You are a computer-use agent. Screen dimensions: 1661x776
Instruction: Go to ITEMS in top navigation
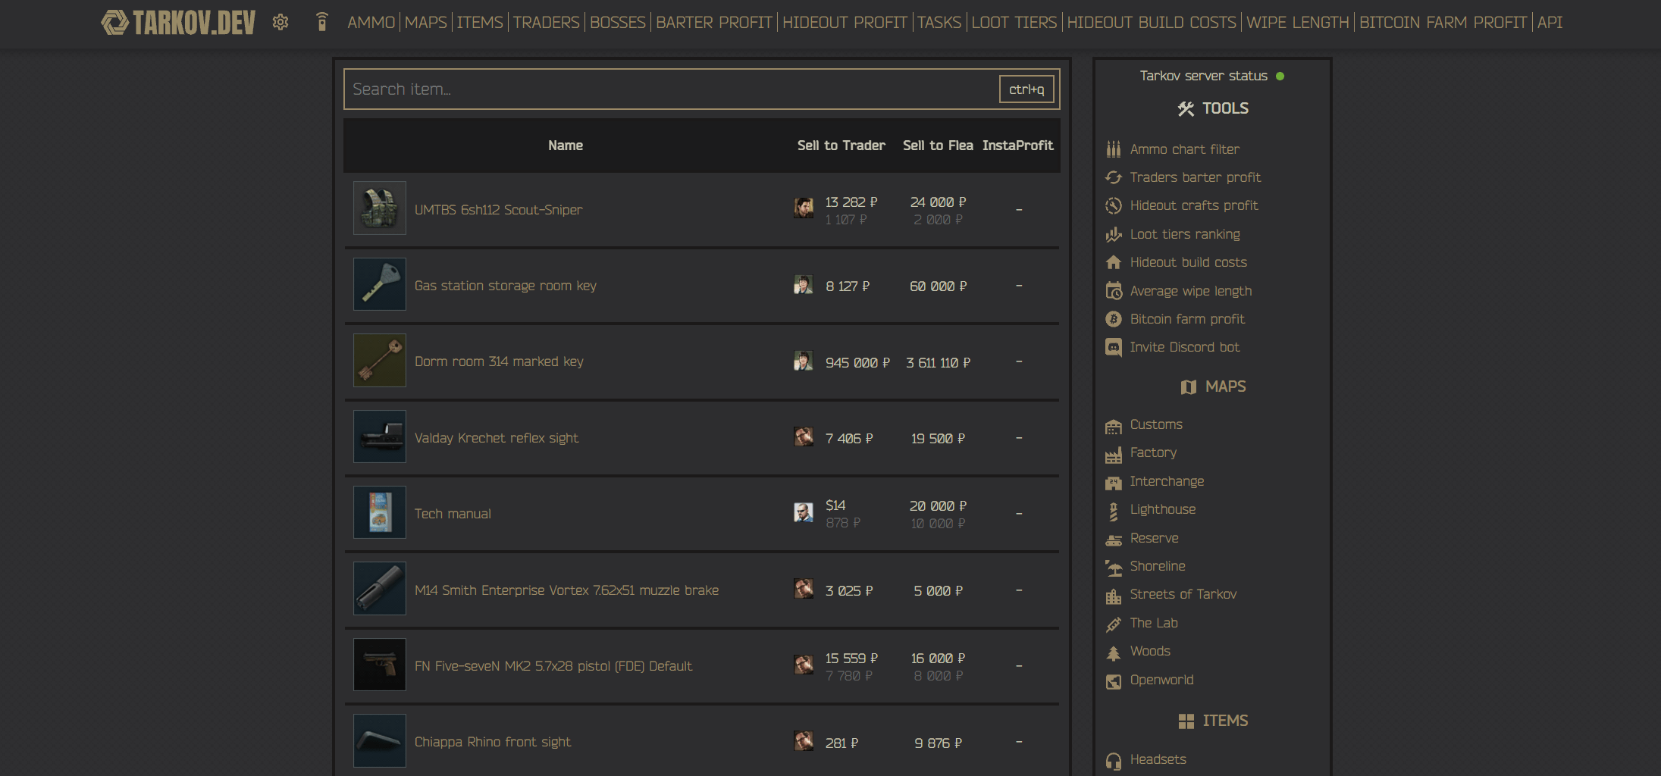click(480, 23)
